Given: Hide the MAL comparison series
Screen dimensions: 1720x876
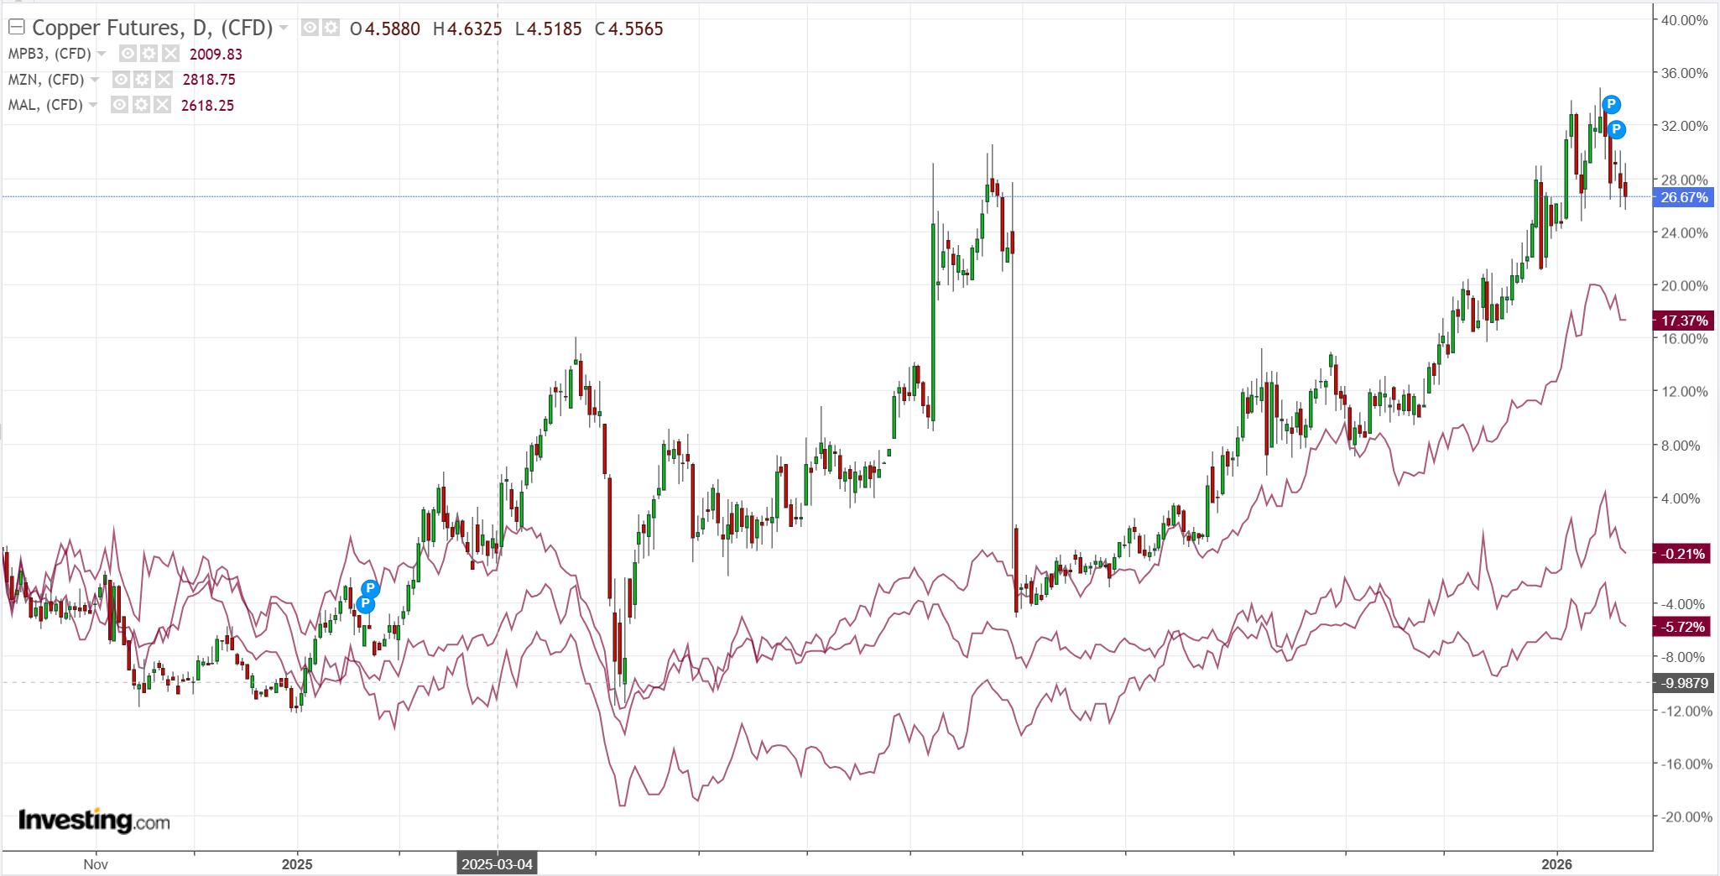Looking at the screenshot, I should pyautogui.click(x=119, y=105).
